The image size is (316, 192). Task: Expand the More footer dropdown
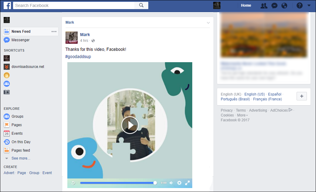(x=242, y=115)
